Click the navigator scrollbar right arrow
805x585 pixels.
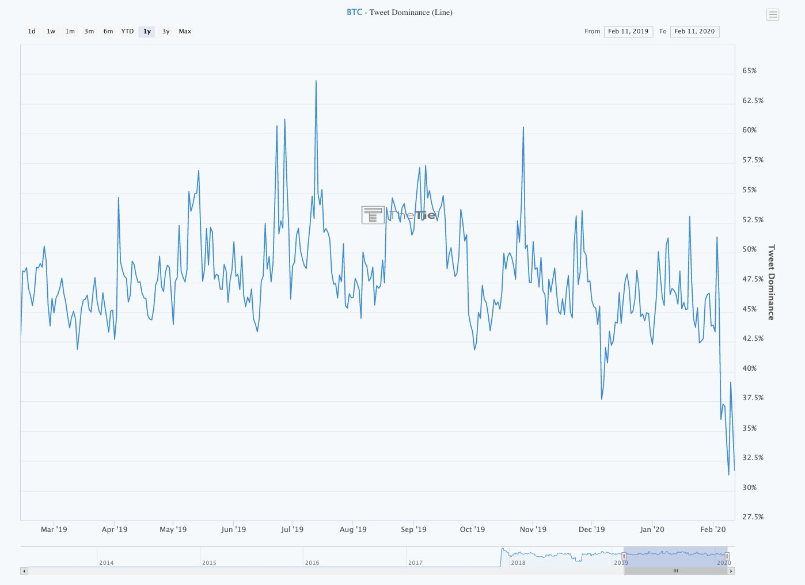pos(731,571)
